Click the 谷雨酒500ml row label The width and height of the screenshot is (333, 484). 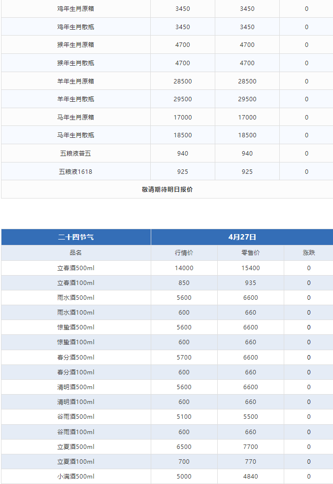[76, 417]
